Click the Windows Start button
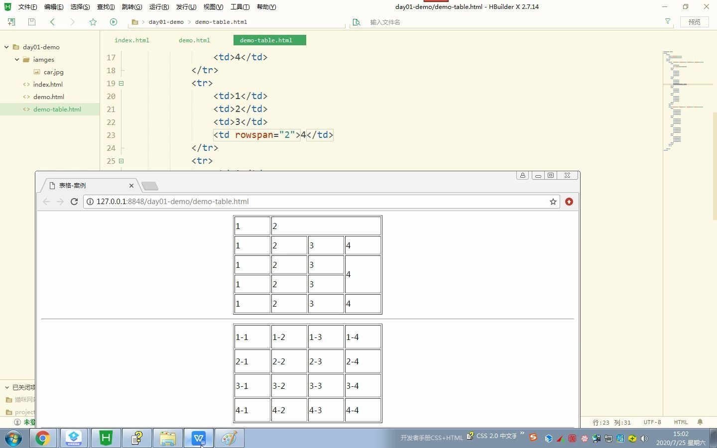Image resolution: width=717 pixels, height=448 pixels. [13, 439]
